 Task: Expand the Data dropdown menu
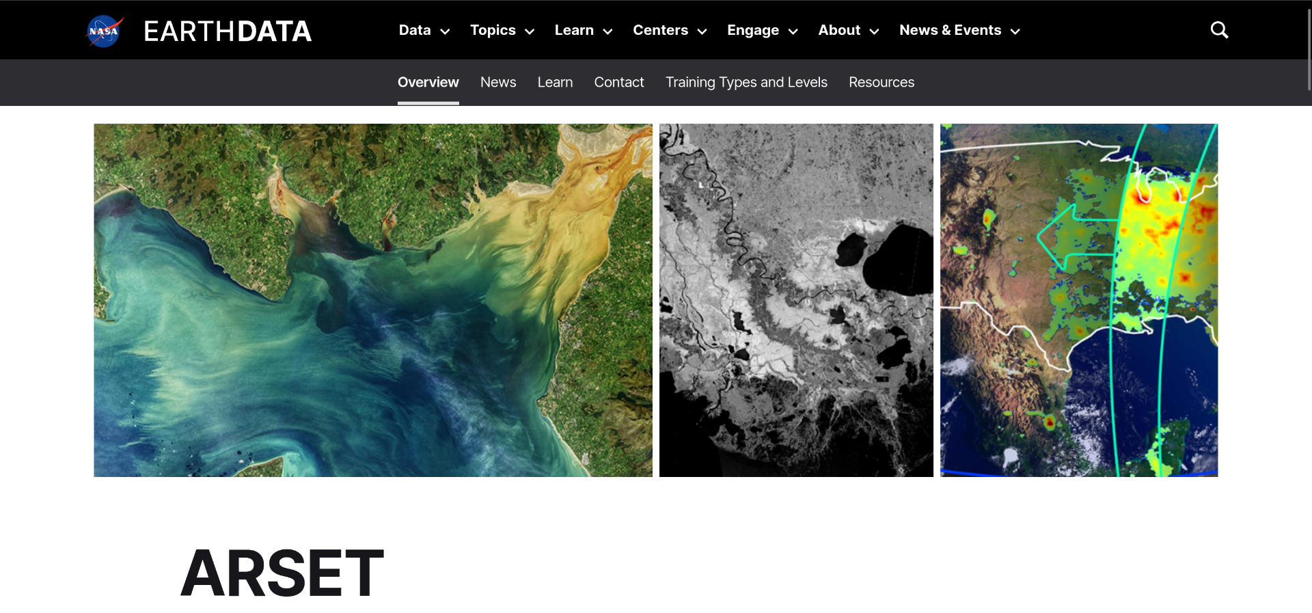coord(424,30)
